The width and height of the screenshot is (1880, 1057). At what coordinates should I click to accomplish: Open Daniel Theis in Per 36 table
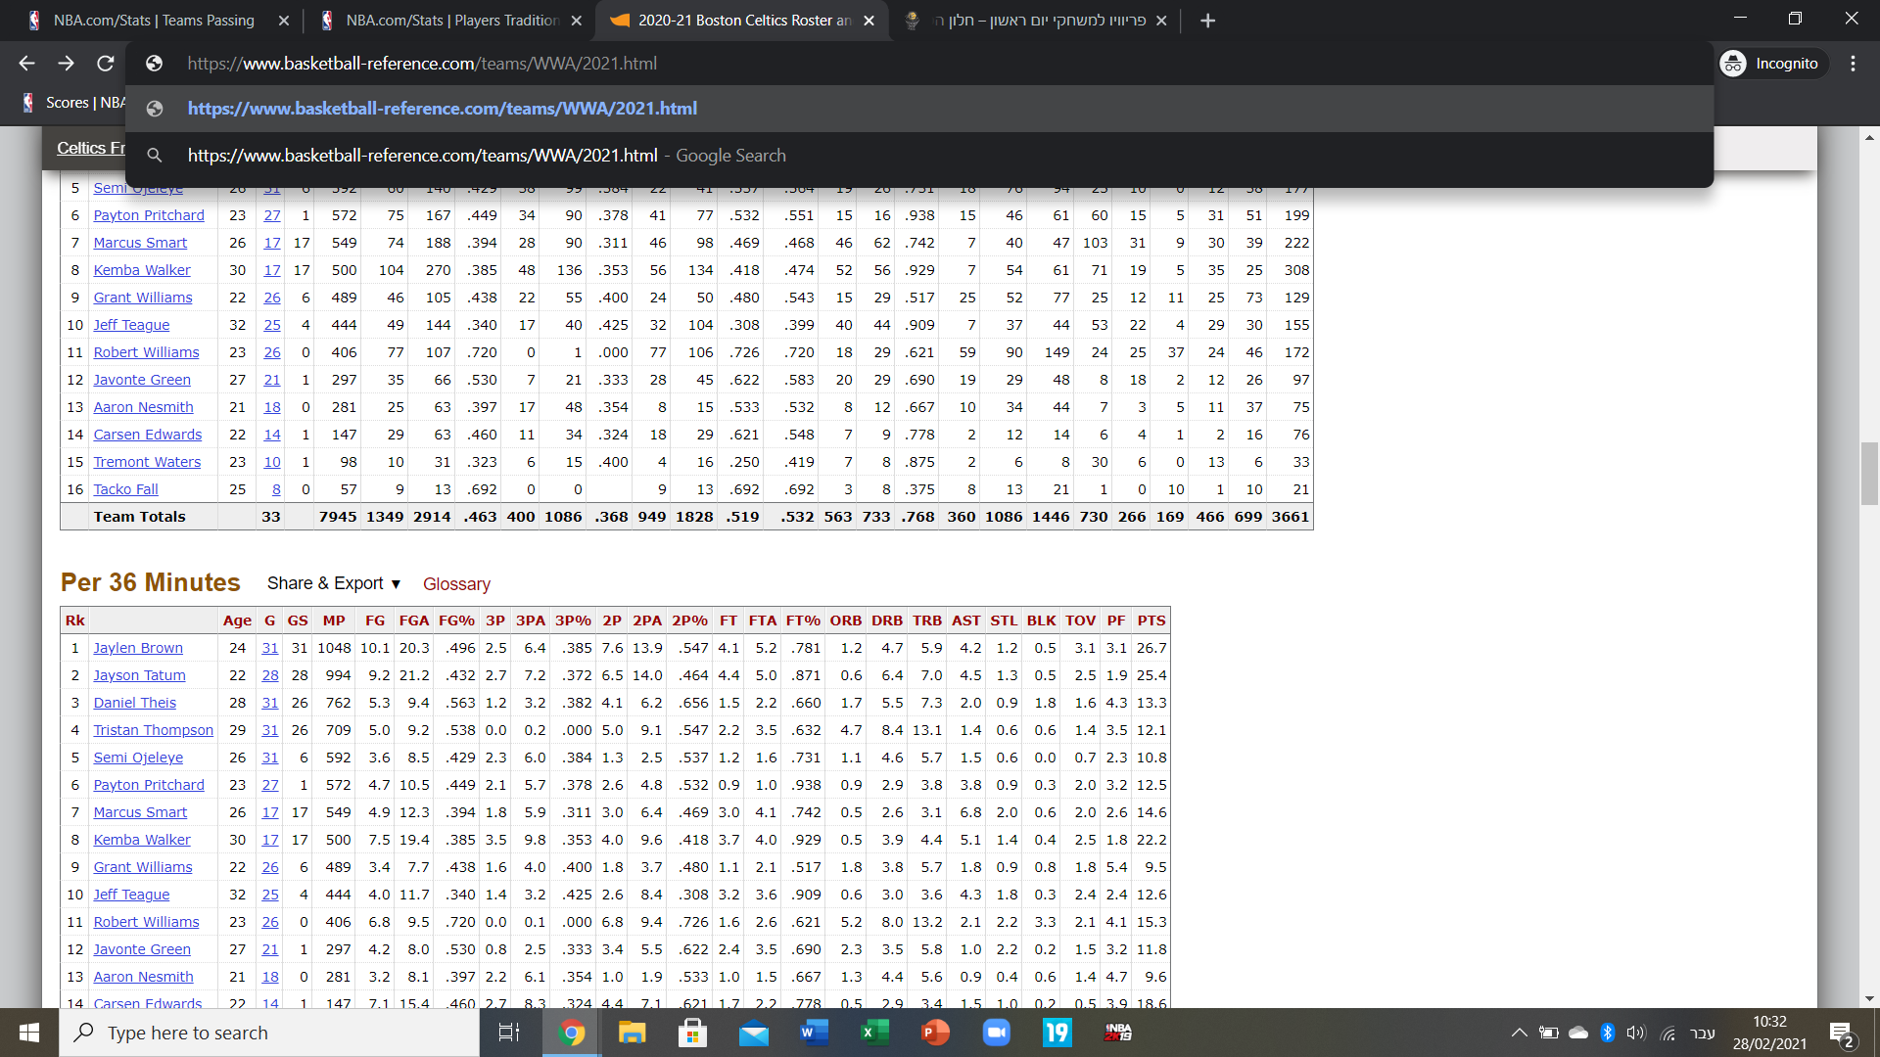[x=135, y=703]
